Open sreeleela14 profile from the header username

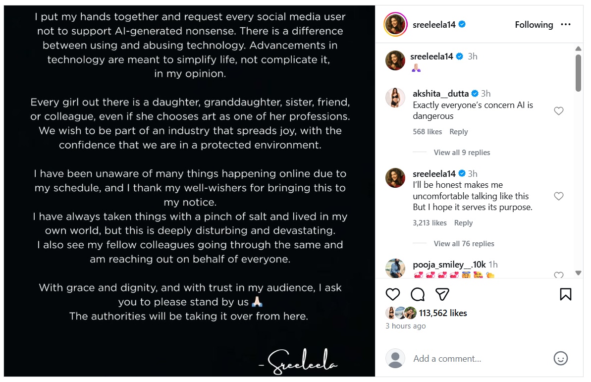click(434, 25)
